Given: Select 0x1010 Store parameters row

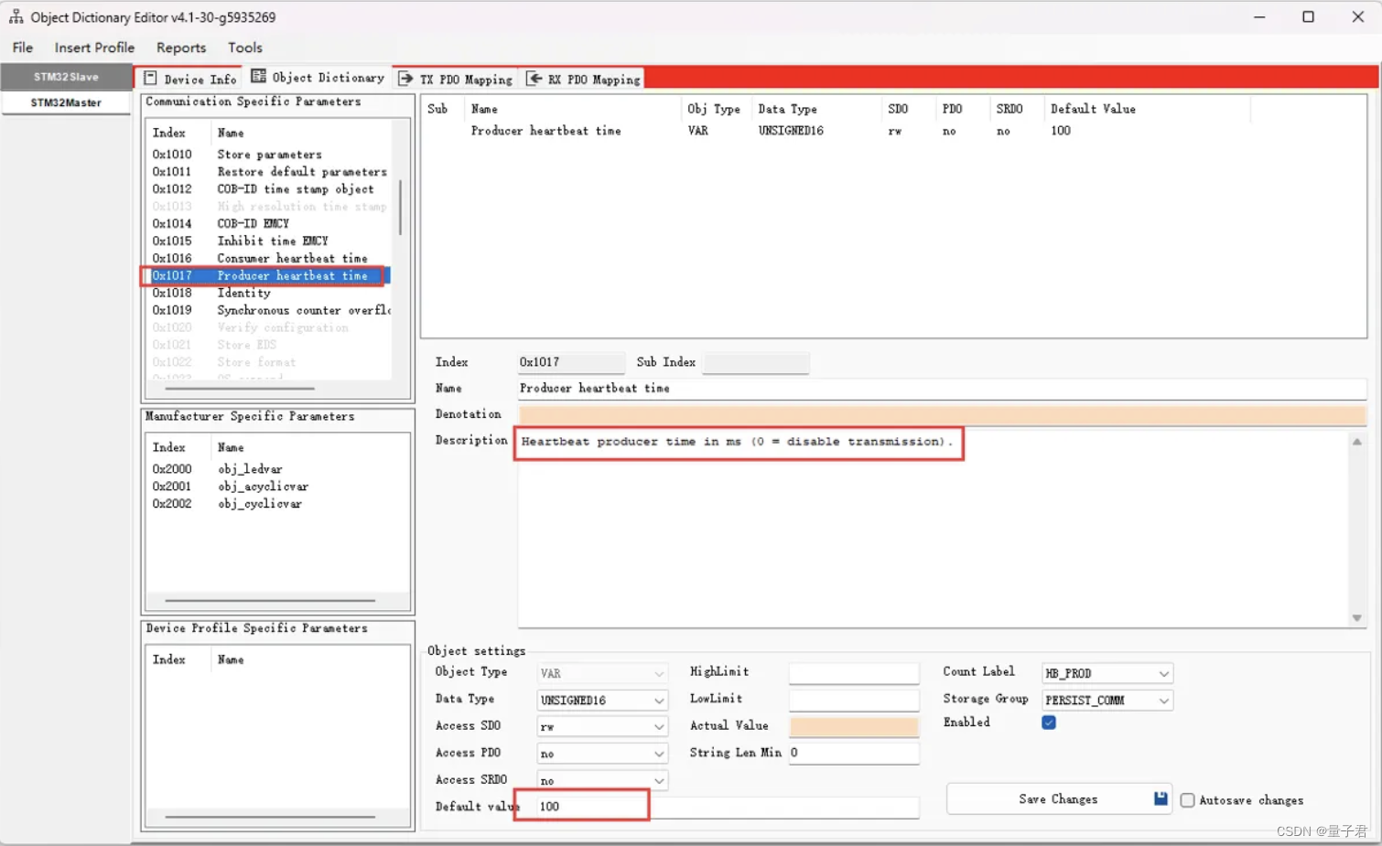Looking at the screenshot, I should (269, 155).
